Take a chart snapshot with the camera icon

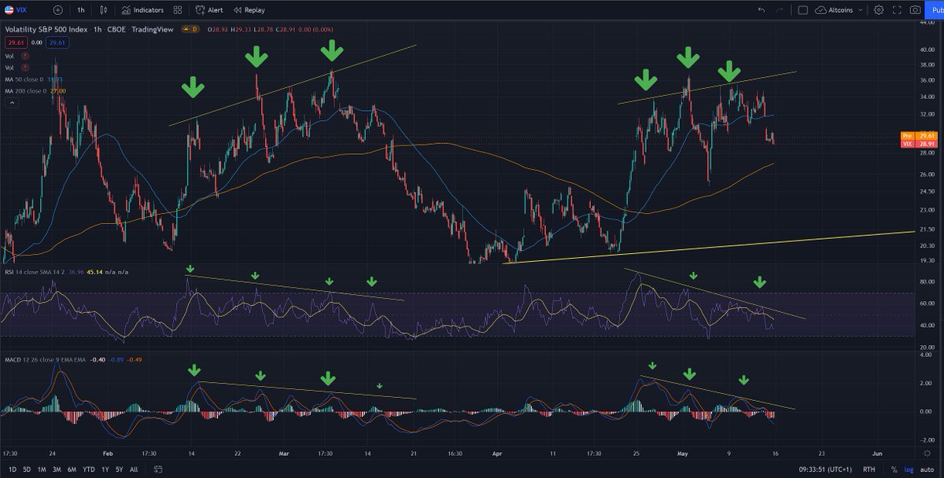[x=915, y=10]
